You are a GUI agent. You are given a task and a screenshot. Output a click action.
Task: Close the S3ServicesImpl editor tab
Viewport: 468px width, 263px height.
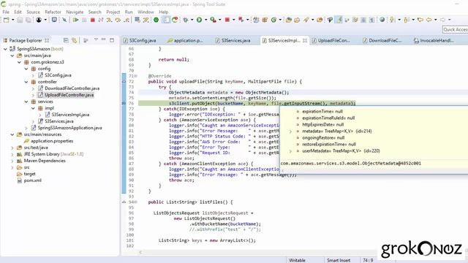point(305,41)
